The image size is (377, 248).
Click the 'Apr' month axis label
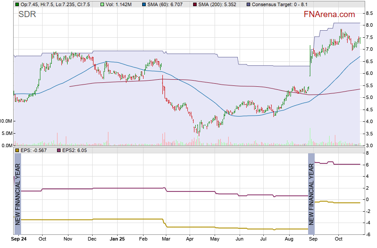coord(190,239)
